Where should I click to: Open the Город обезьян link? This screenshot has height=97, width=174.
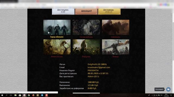coord(57,37)
